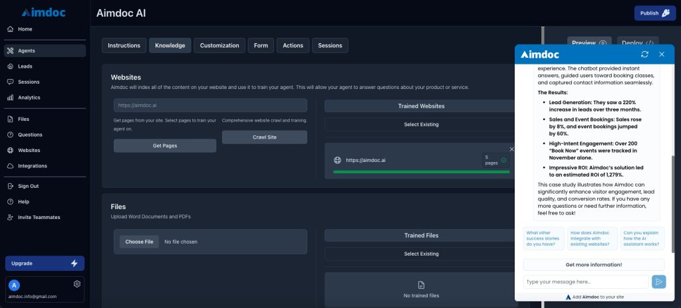The image size is (681, 308).
Task: Expand Select Existing under Trained Files
Action: [421, 254]
